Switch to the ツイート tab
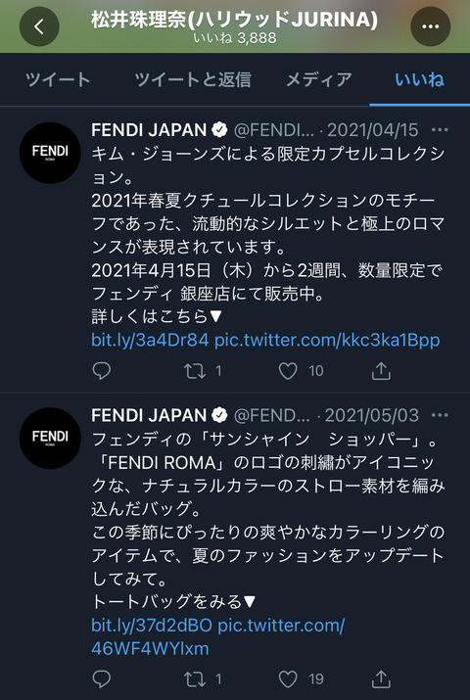The image size is (470, 700). coord(58,80)
